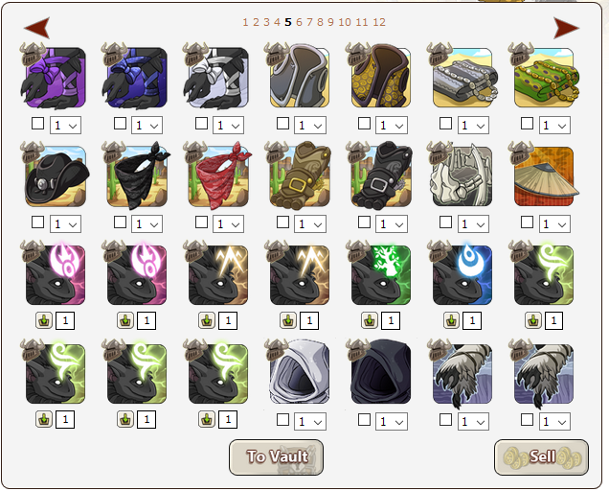The height and width of the screenshot is (491, 609).
Task: Go to page 6
Action: [x=299, y=22]
